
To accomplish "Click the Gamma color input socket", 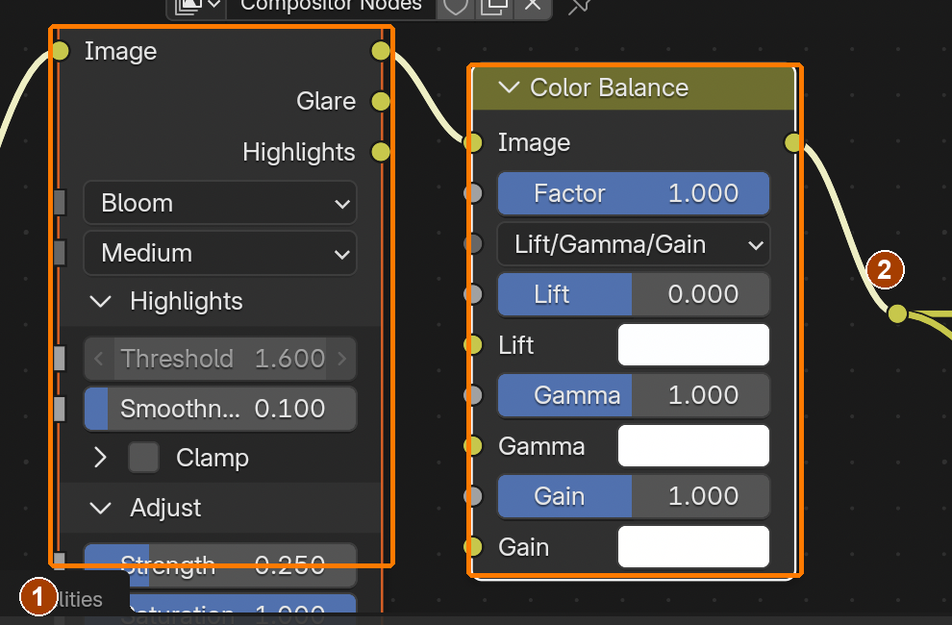I will click(473, 446).
